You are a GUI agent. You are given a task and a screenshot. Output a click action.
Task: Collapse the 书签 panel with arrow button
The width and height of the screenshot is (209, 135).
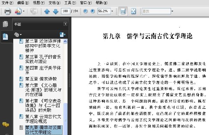tap(65, 24)
